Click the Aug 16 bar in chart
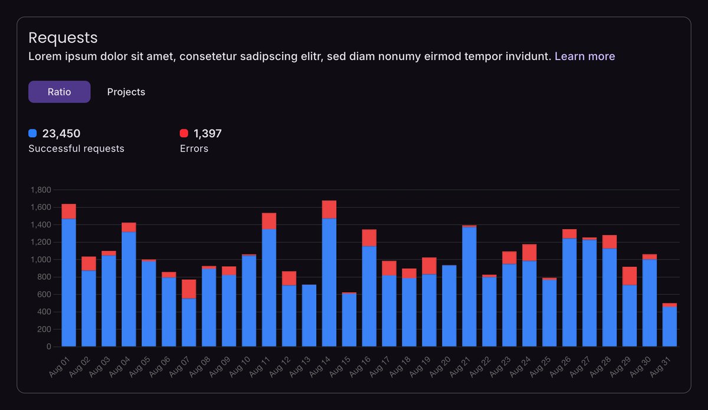The width and height of the screenshot is (708, 410). click(x=369, y=288)
